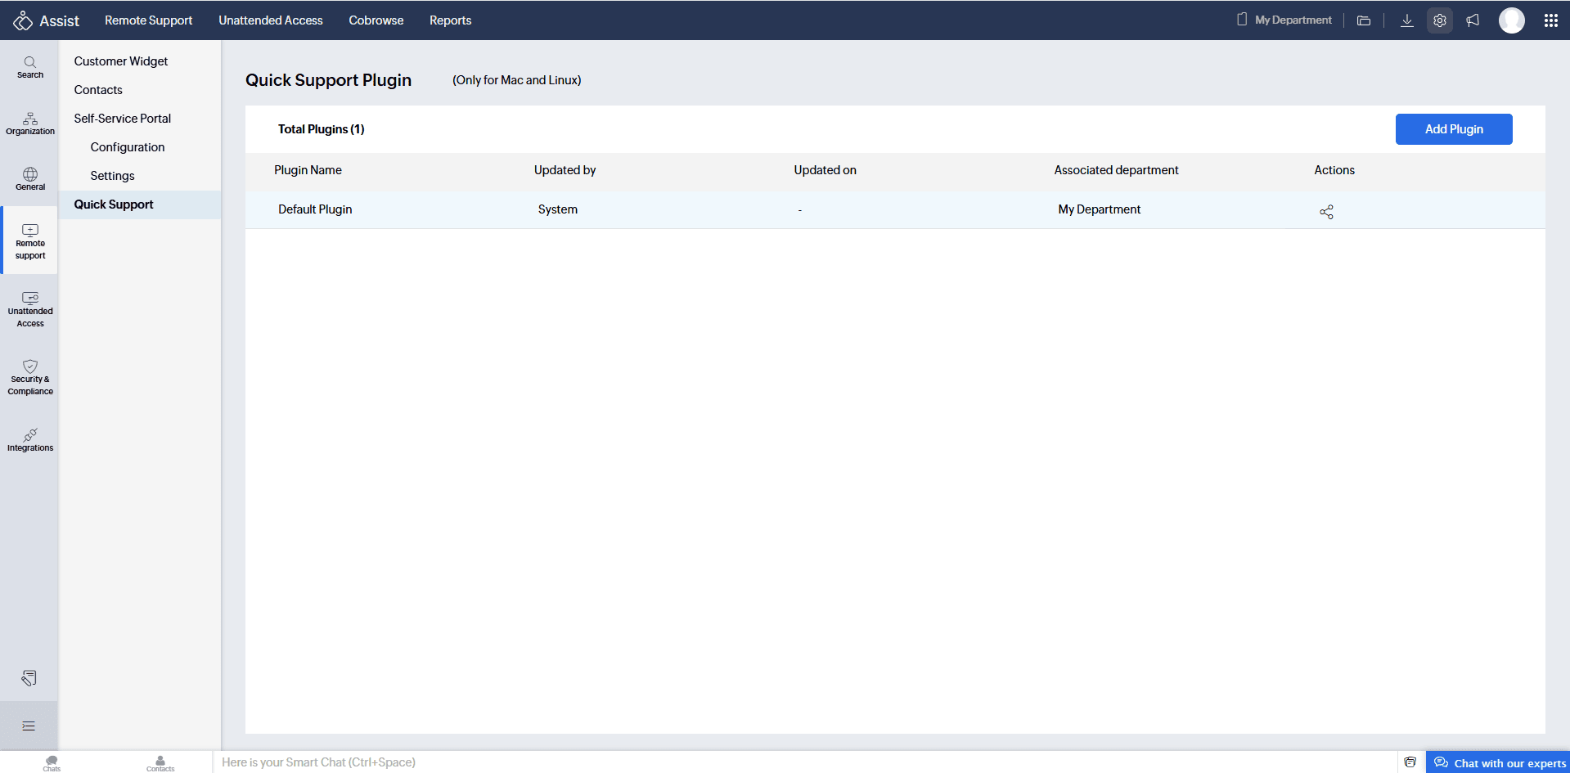Open the settings gear in top bar
This screenshot has height=773, width=1570.
(1439, 20)
